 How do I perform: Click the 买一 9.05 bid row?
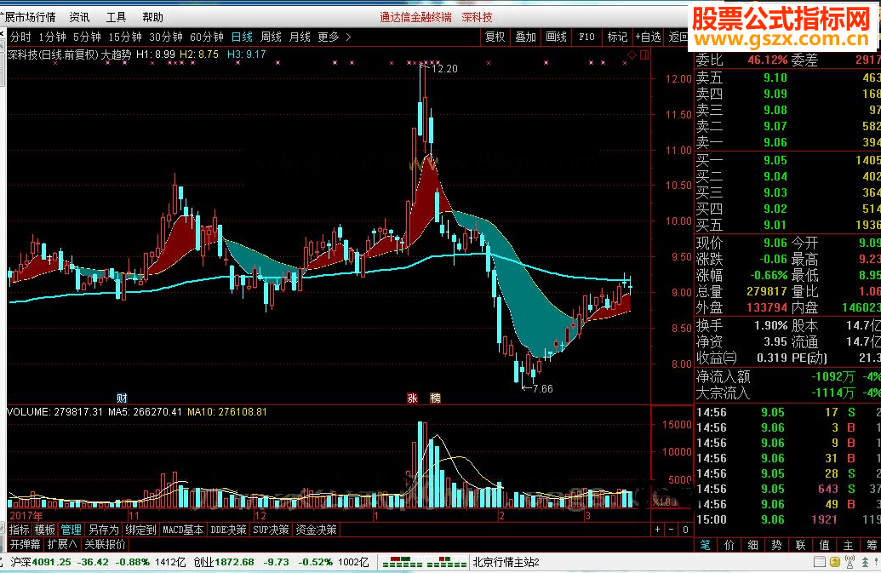click(787, 160)
